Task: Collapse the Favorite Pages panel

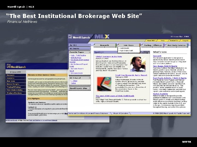Action: pyautogui.click(x=90, y=52)
